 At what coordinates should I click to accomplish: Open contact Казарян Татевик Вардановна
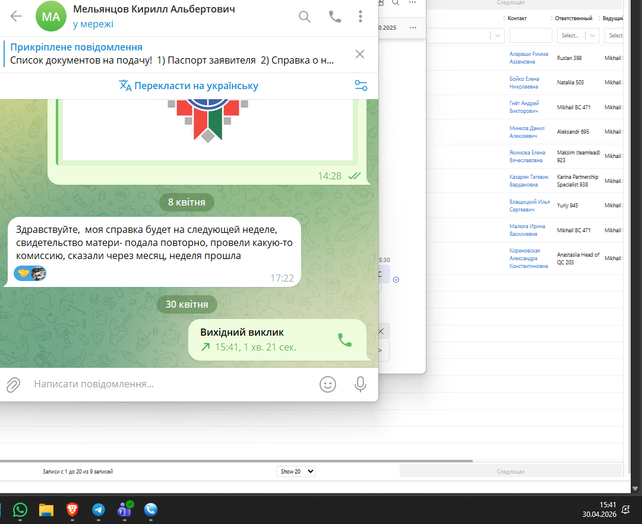point(529,181)
